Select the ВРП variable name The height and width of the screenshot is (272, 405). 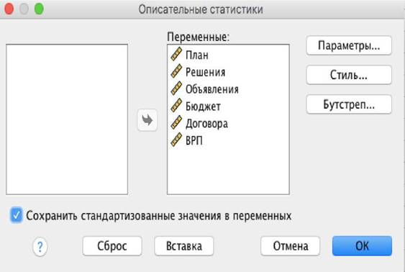(194, 141)
